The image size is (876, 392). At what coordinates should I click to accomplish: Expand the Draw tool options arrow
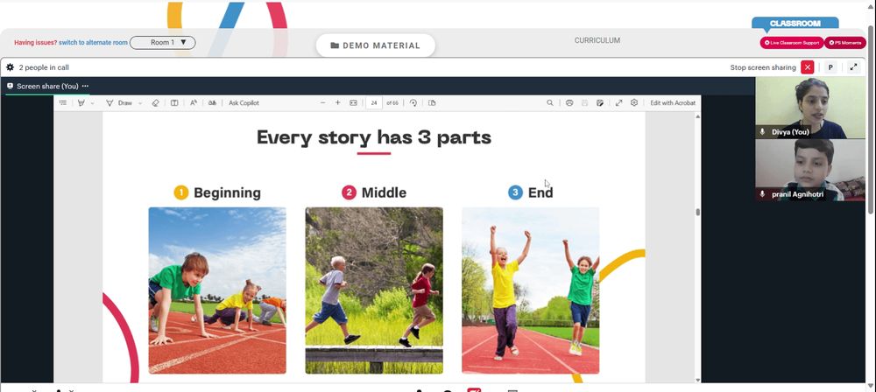(x=140, y=102)
